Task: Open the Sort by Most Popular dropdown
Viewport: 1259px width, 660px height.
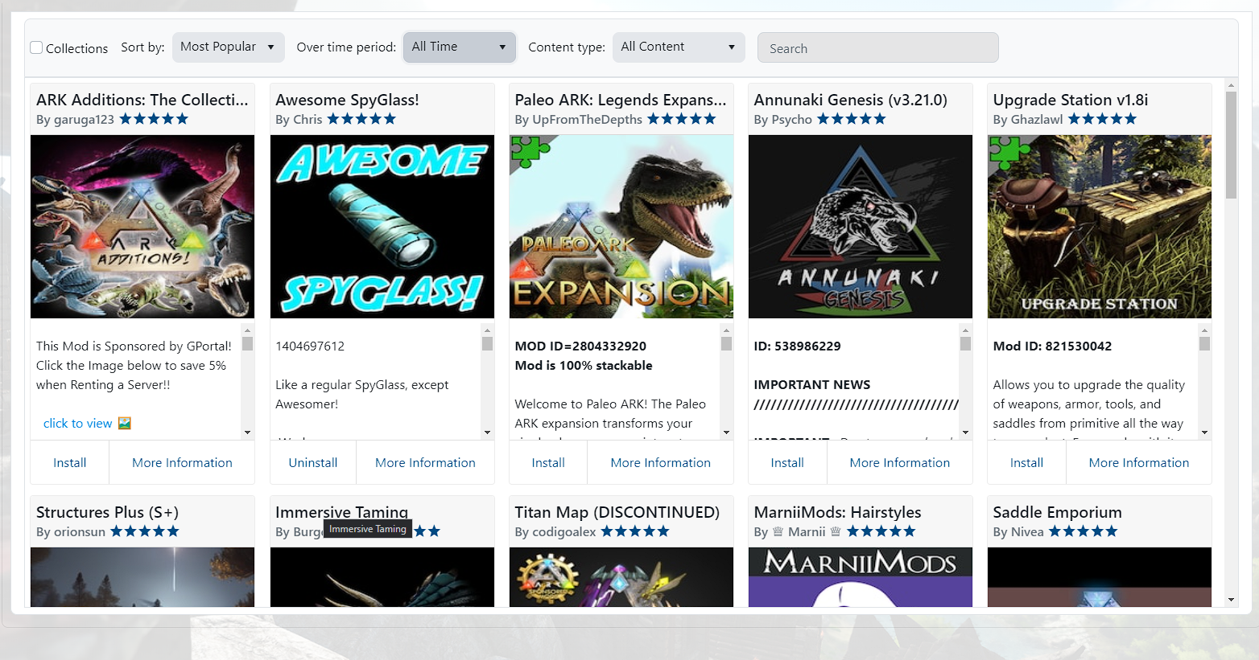Action: point(229,47)
